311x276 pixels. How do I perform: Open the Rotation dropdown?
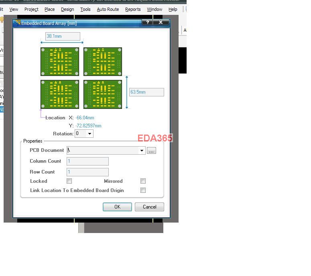(89, 134)
